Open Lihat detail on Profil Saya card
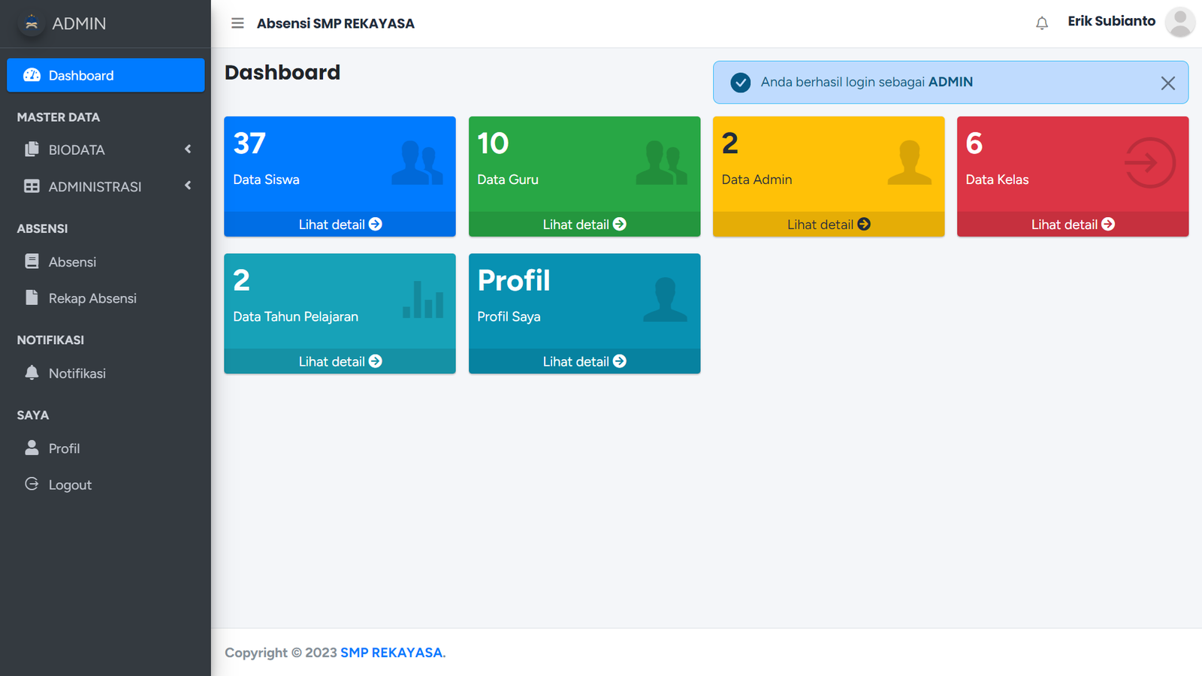 584,361
